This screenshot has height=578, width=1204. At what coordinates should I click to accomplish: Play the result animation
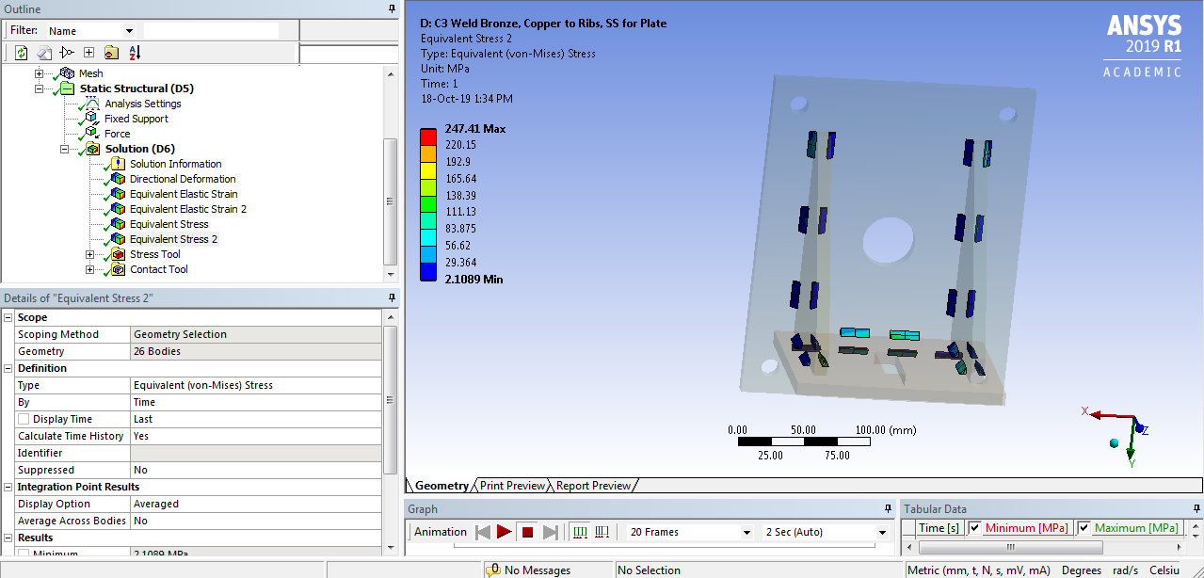click(x=506, y=532)
